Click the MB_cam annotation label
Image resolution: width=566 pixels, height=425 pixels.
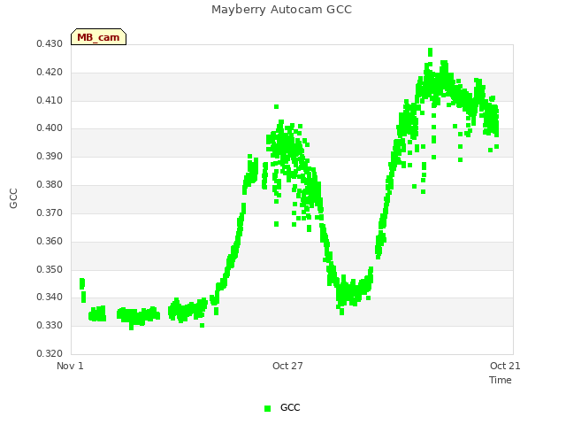[x=98, y=37]
